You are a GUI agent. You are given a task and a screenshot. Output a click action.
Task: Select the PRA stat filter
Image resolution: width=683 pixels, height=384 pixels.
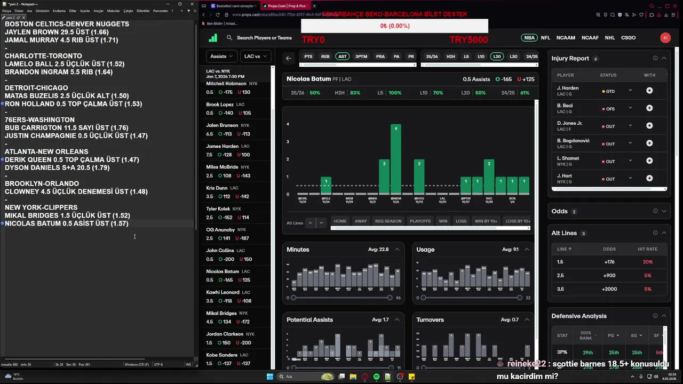point(380,57)
